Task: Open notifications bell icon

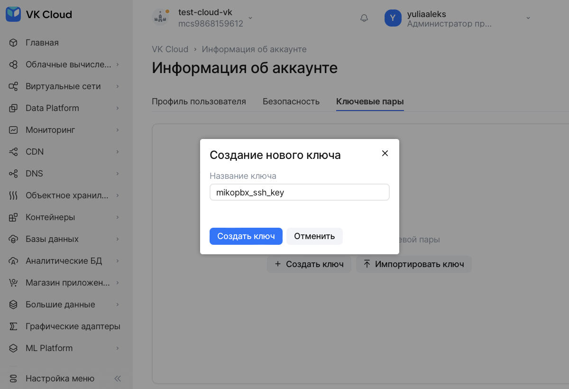Action: pos(364,18)
